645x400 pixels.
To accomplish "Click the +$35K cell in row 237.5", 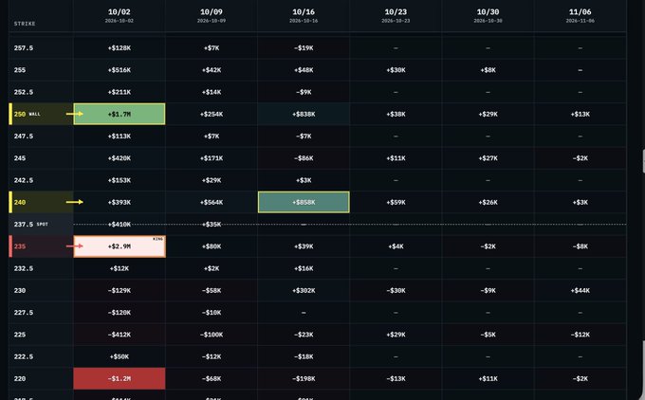I will tap(212, 224).
